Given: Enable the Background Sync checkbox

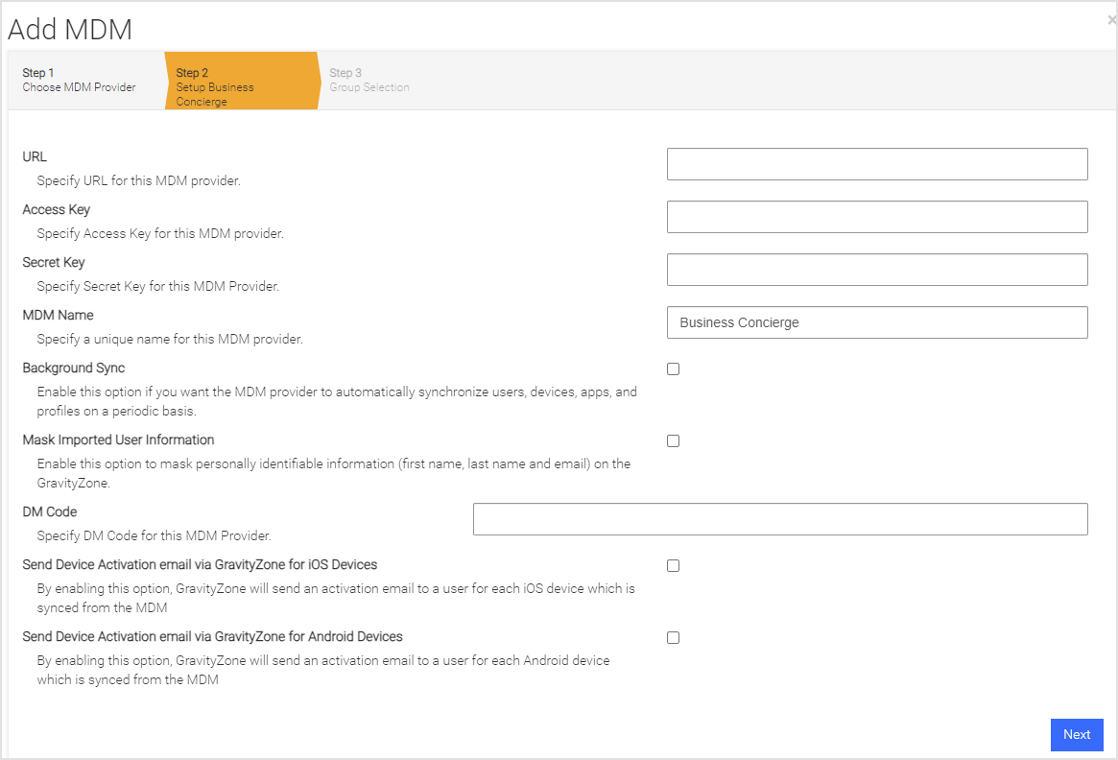Looking at the screenshot, I should pos(673,368).
